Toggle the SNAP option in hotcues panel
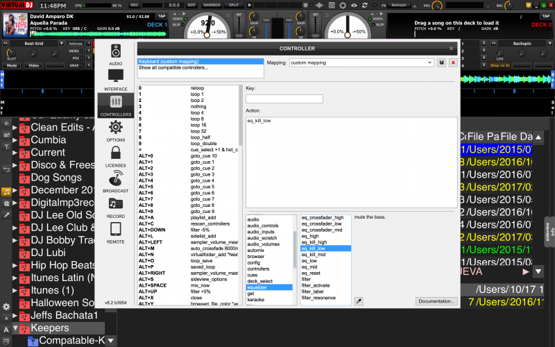555x347 pixels. pyautogui.click(x=76, y=65)
